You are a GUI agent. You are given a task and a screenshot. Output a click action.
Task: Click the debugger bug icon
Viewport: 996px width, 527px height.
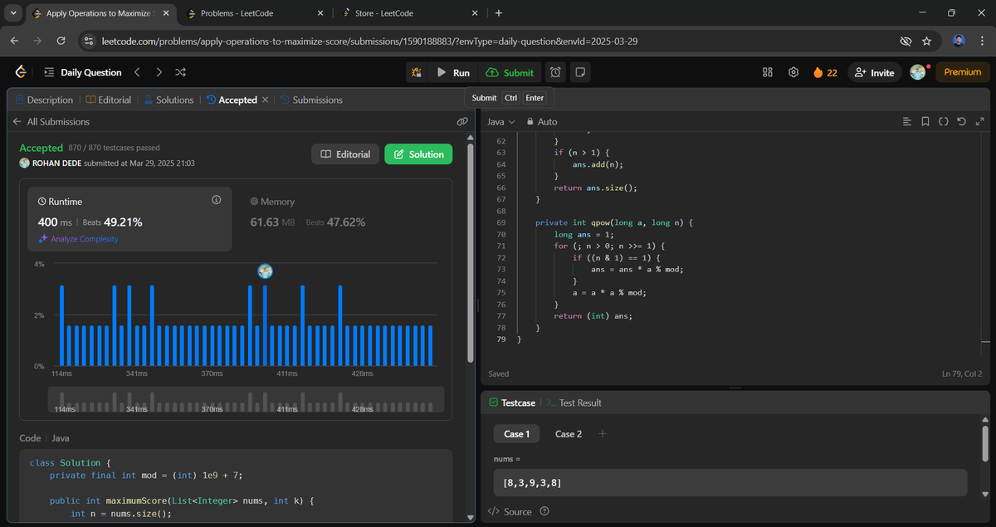point(417,72)
